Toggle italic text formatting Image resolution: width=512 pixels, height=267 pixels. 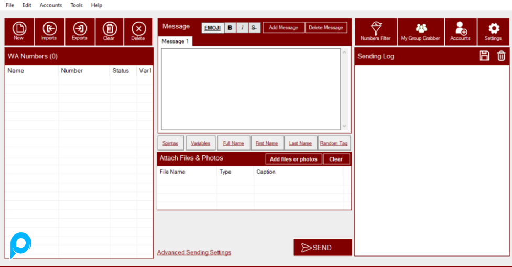(x=242, y=28)
